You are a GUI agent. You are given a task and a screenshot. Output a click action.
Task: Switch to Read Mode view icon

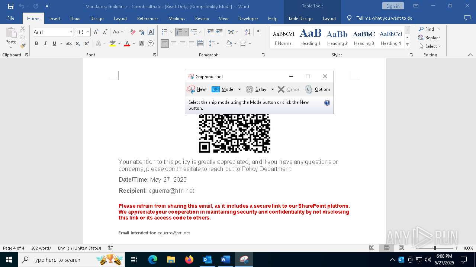[x=372, y=248]
